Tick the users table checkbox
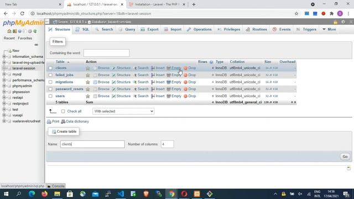This screenshot has height=199, width=354. 50,96
